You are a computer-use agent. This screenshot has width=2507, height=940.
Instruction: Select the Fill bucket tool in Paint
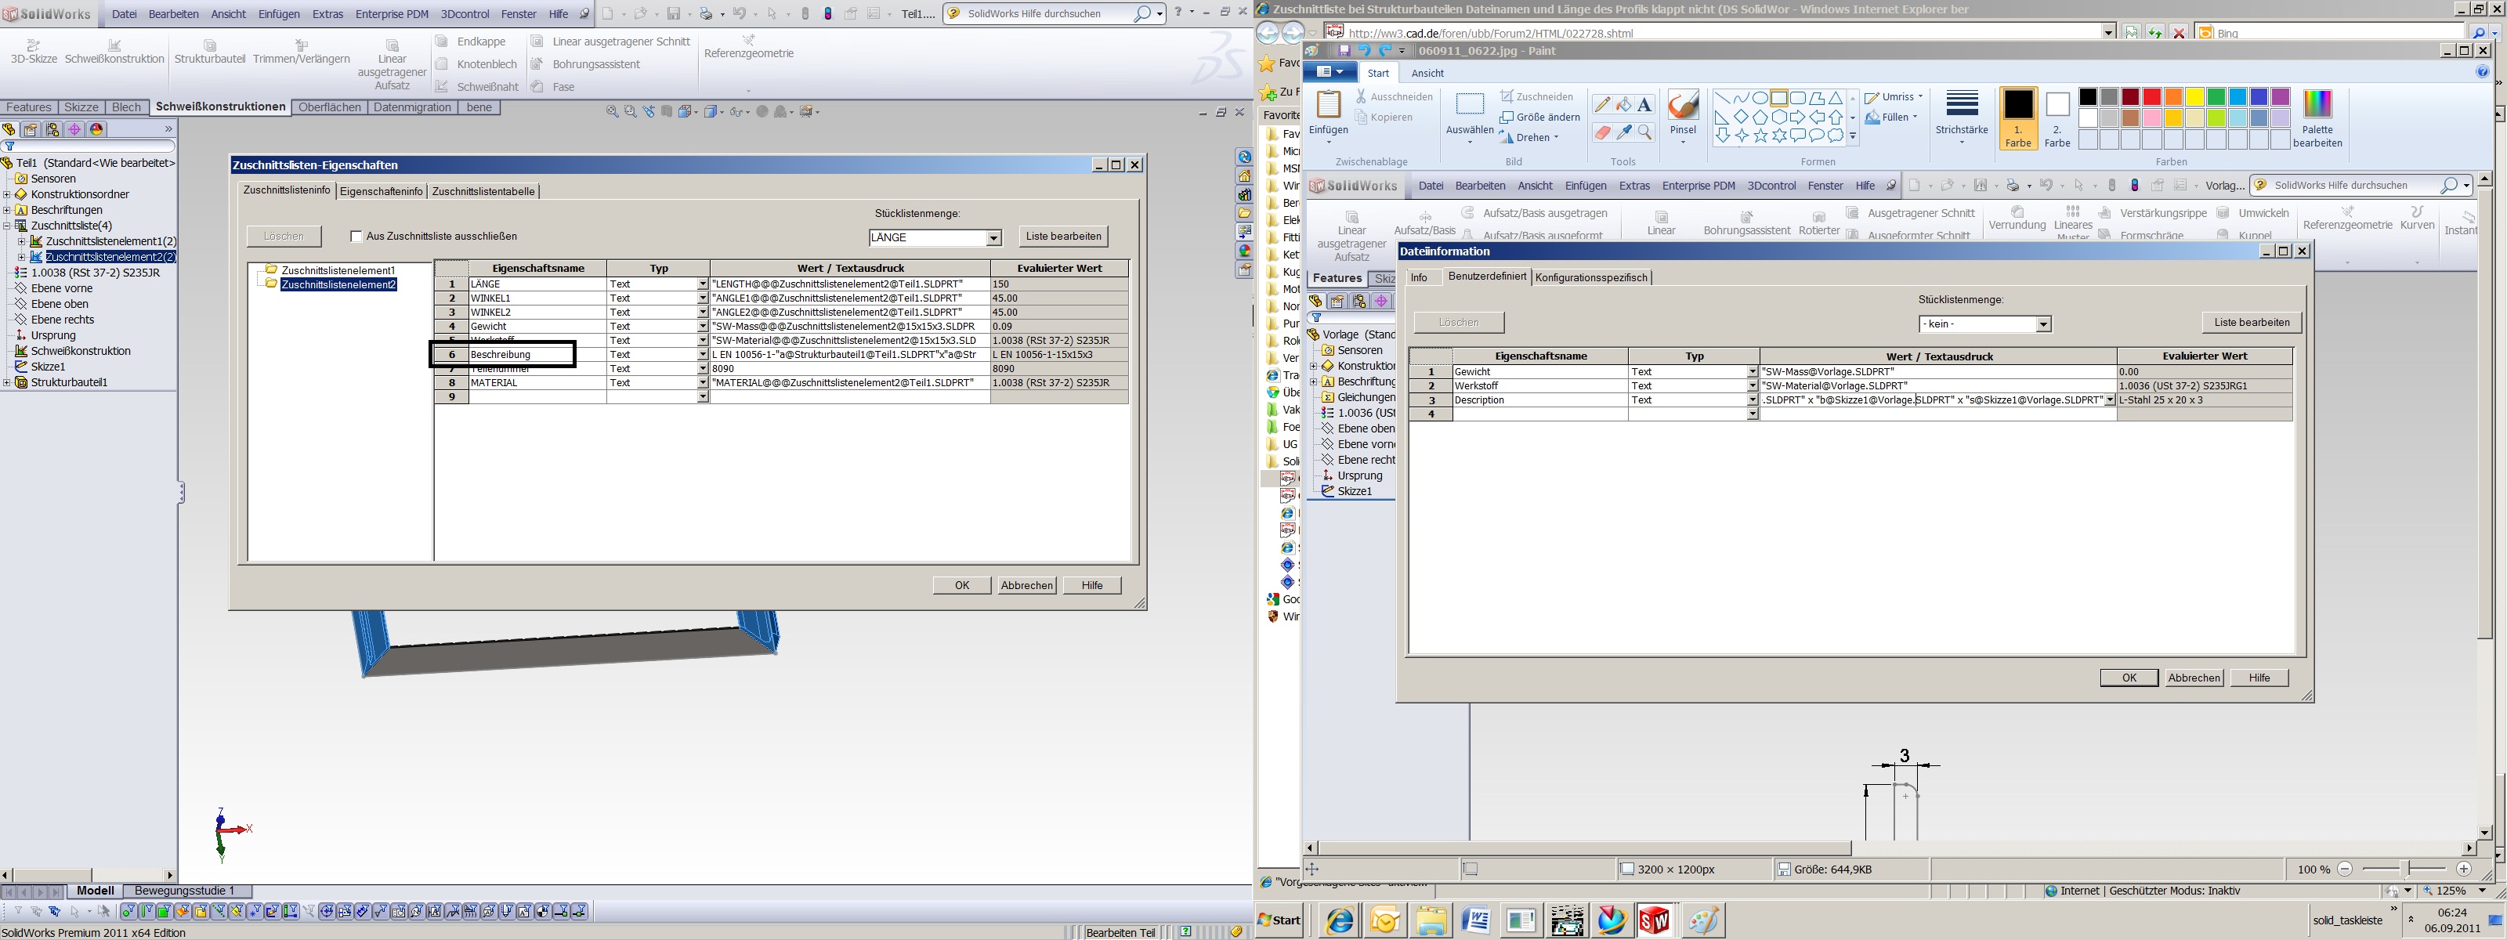(x=1623, y=105)
